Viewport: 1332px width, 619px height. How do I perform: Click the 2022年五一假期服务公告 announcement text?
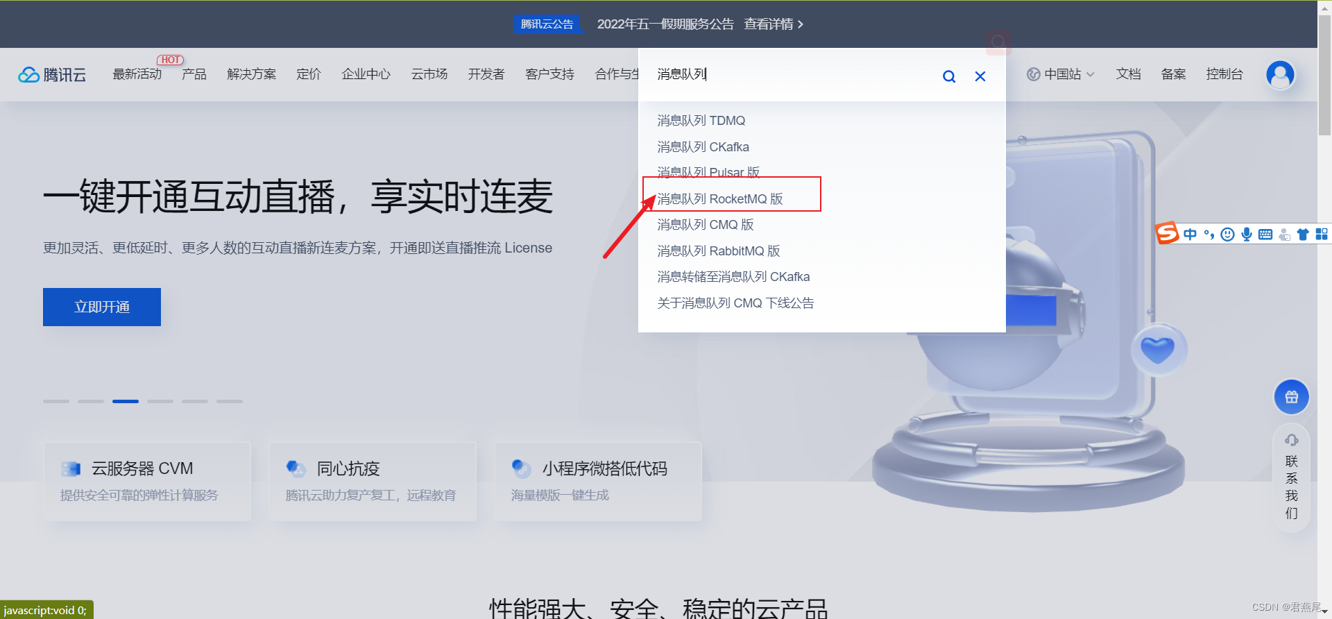pyautogui.click(x=665, y=24)
